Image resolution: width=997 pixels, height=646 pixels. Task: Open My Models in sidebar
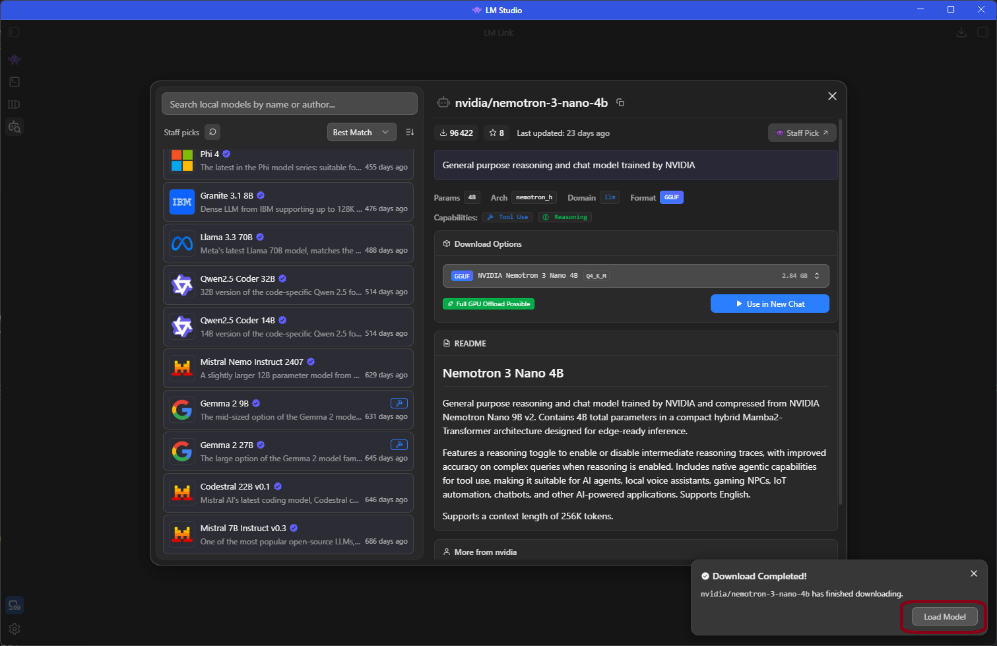[x=15, y=104]
